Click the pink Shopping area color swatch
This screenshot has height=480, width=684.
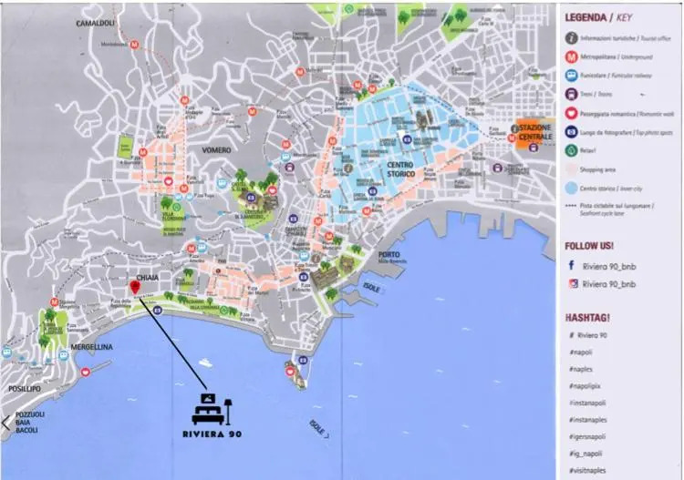[x=571, y=169]
